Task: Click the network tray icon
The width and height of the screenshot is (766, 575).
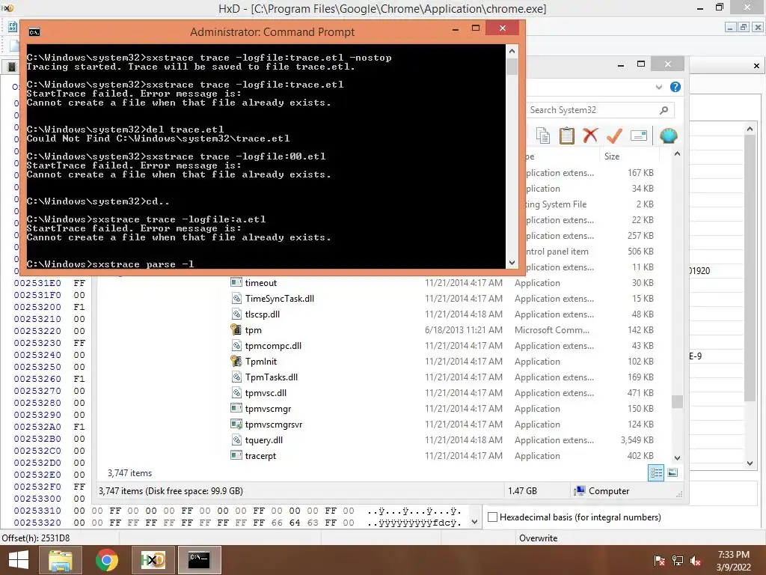Action: pos(678,561)
